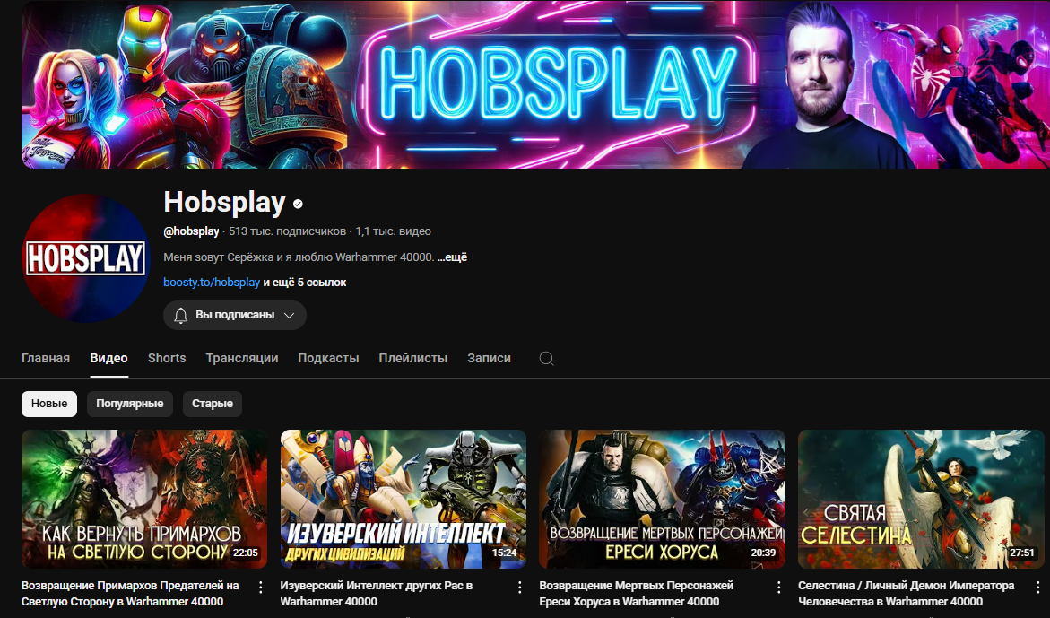Image resolution: width=1050 pixels, height=618 pixels.
Task: Open video title Селестина / Личный Демон Императора
Action: click(x=906, y=593)
